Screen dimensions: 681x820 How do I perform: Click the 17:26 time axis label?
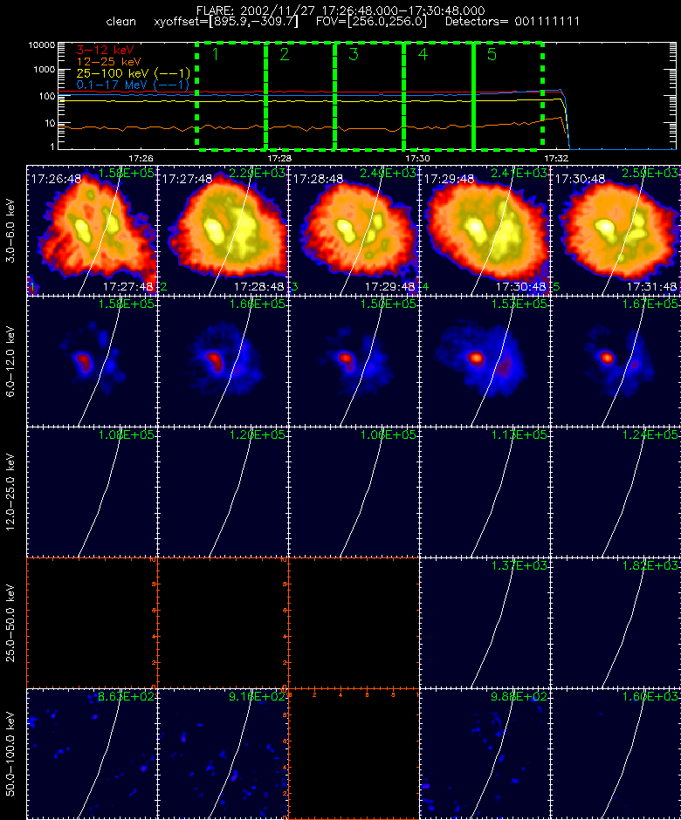pyautogui.click(x=141, y=158)
